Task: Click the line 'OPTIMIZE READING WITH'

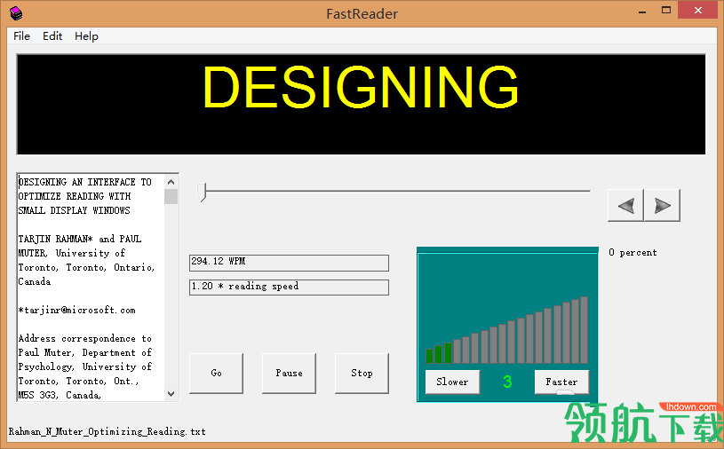Action: click(x=75, y=196)
